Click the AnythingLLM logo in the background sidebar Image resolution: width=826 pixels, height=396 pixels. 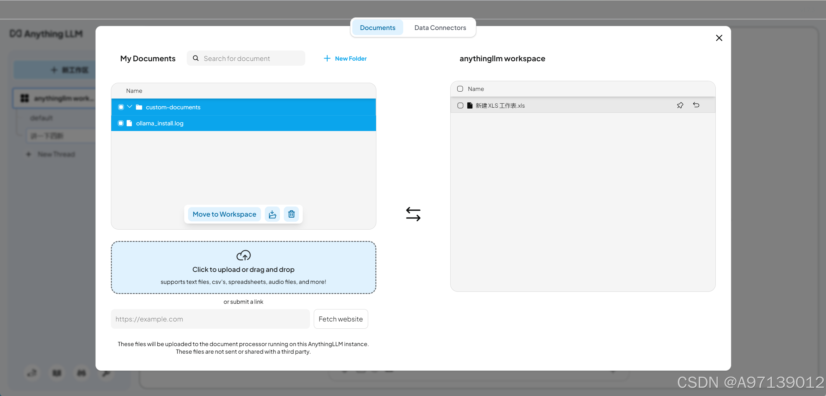tap(46, 34)
